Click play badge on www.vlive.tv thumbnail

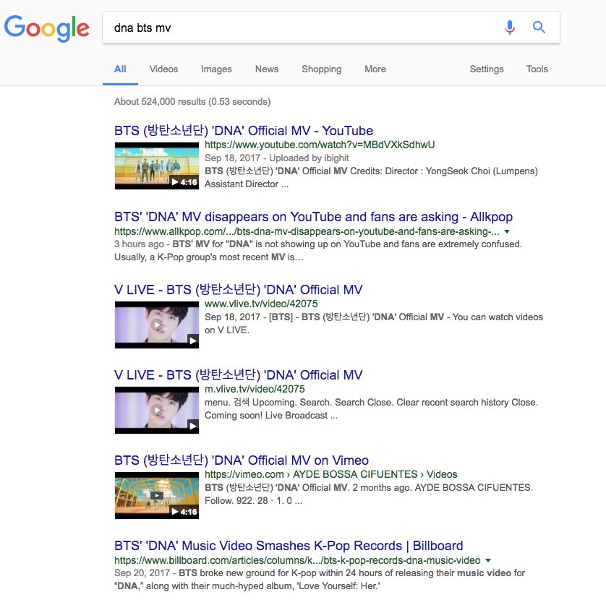(193, 340)
